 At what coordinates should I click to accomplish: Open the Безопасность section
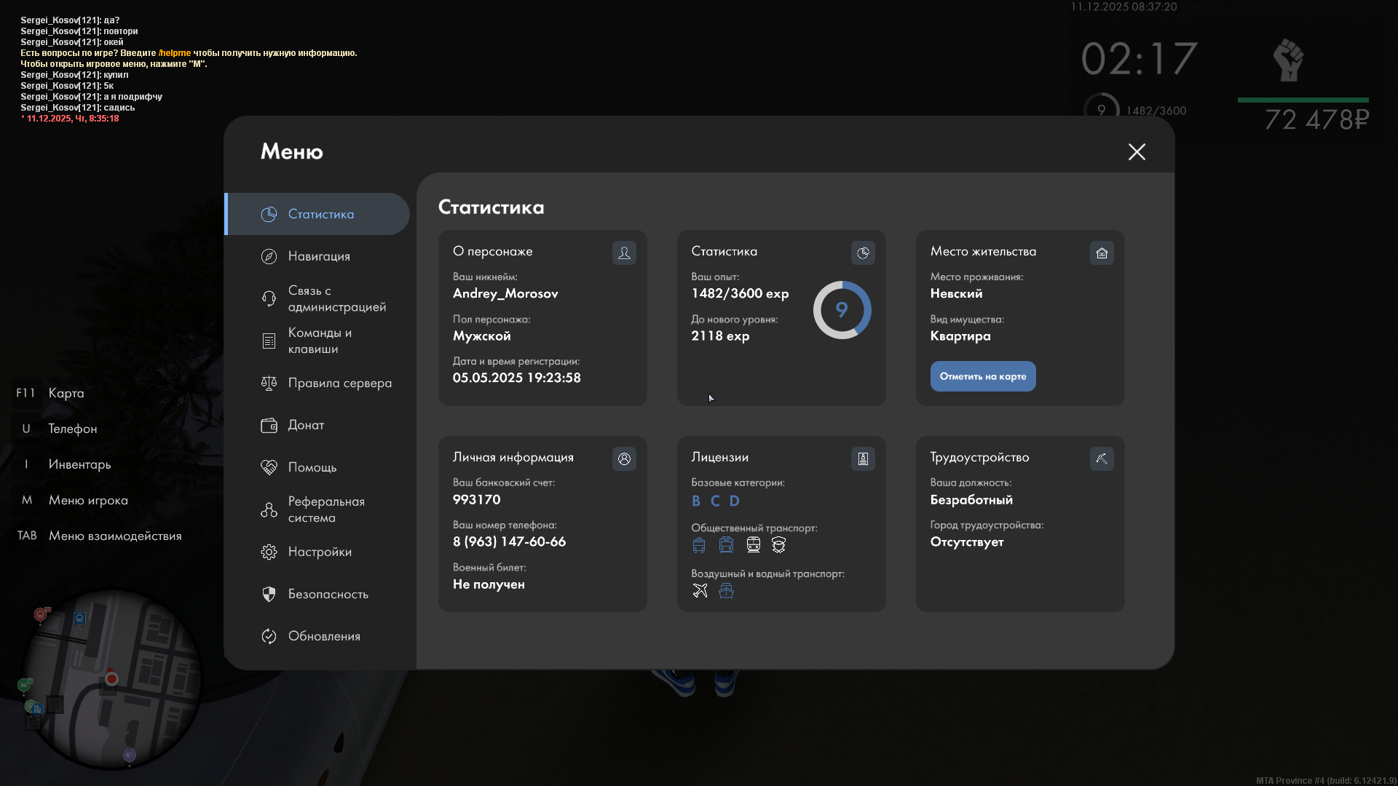(328, 594)
